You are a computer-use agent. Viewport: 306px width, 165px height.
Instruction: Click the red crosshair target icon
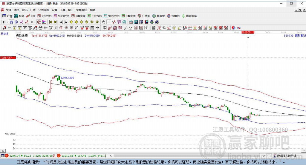pos(61,28)
